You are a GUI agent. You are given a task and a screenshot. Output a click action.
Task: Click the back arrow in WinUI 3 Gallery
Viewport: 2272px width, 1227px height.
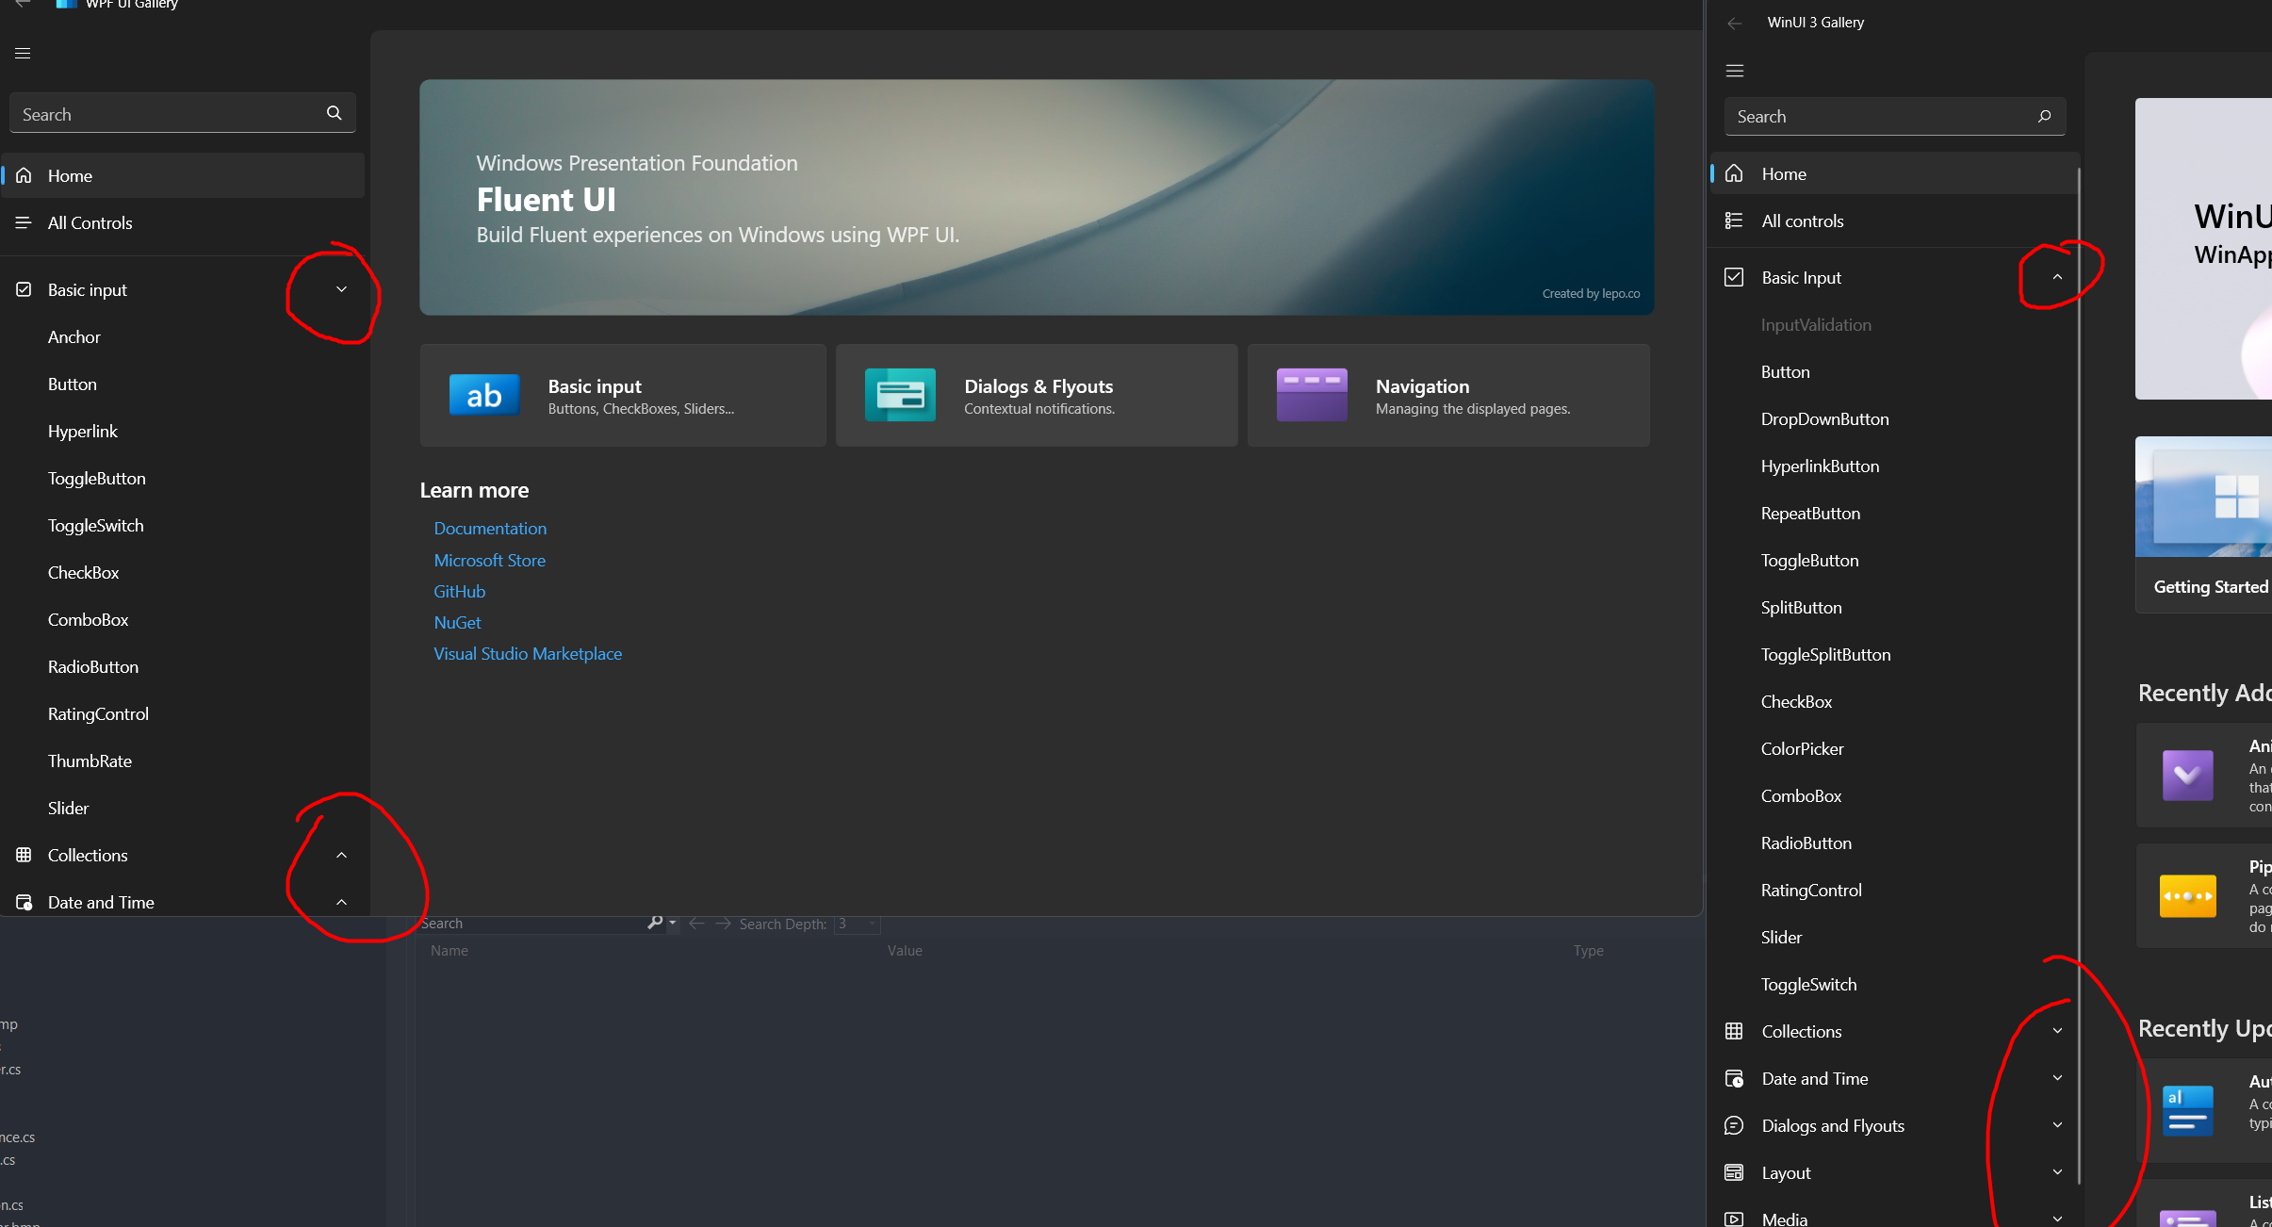[x=1735, y=23]
